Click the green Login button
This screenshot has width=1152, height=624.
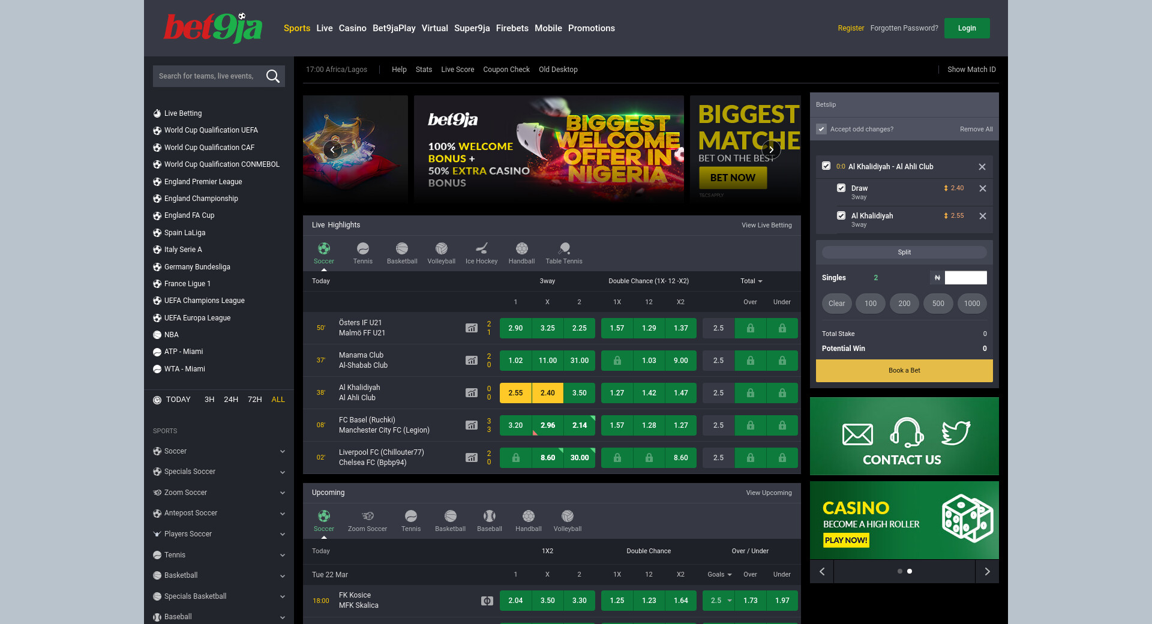tap(967, 28)
